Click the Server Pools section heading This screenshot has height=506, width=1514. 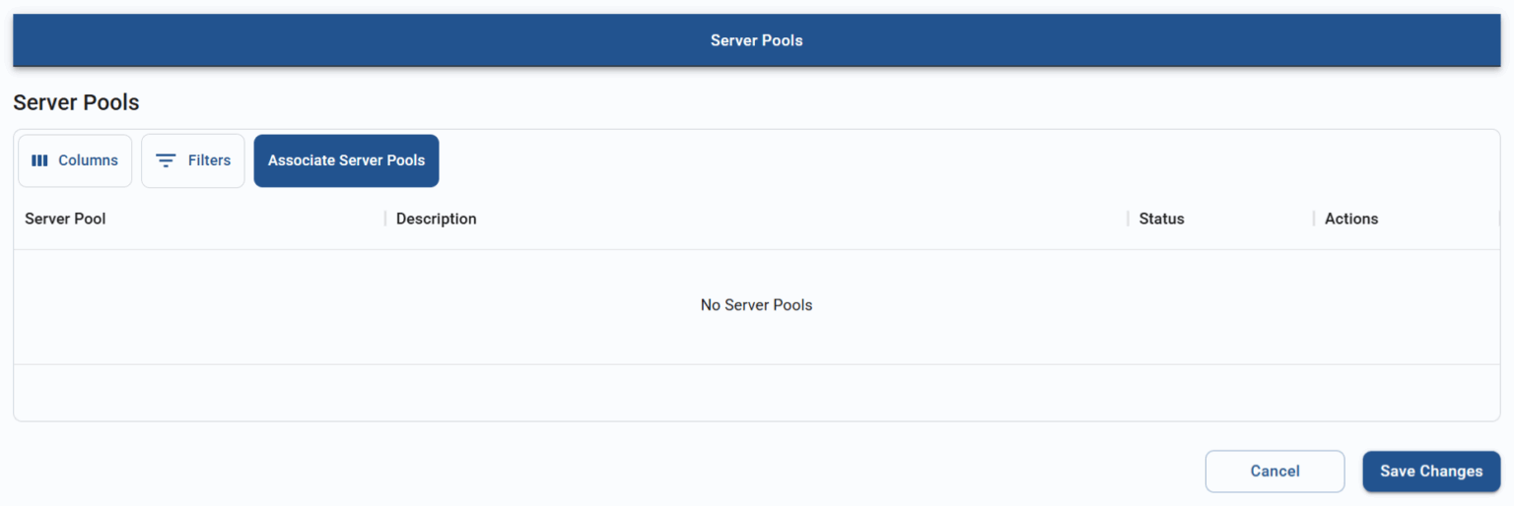[x=76, y=102]
